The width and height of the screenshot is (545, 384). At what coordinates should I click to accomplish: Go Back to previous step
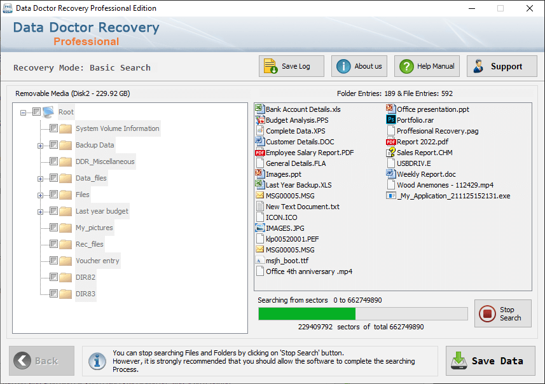(x=42, y=360)
